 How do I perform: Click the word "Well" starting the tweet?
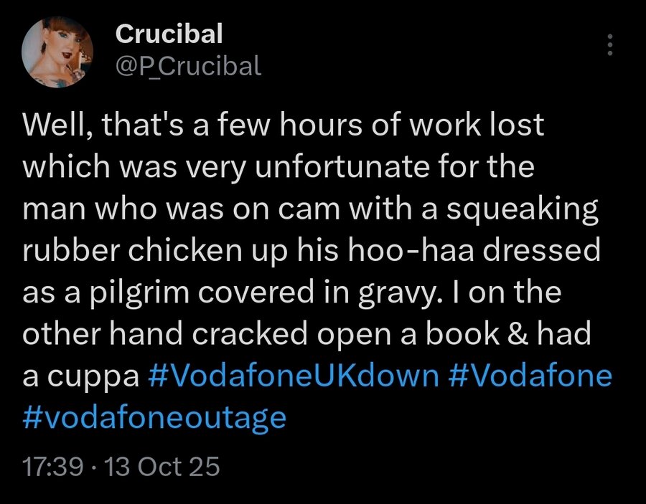pyautogui.click(x=51, y=127)
